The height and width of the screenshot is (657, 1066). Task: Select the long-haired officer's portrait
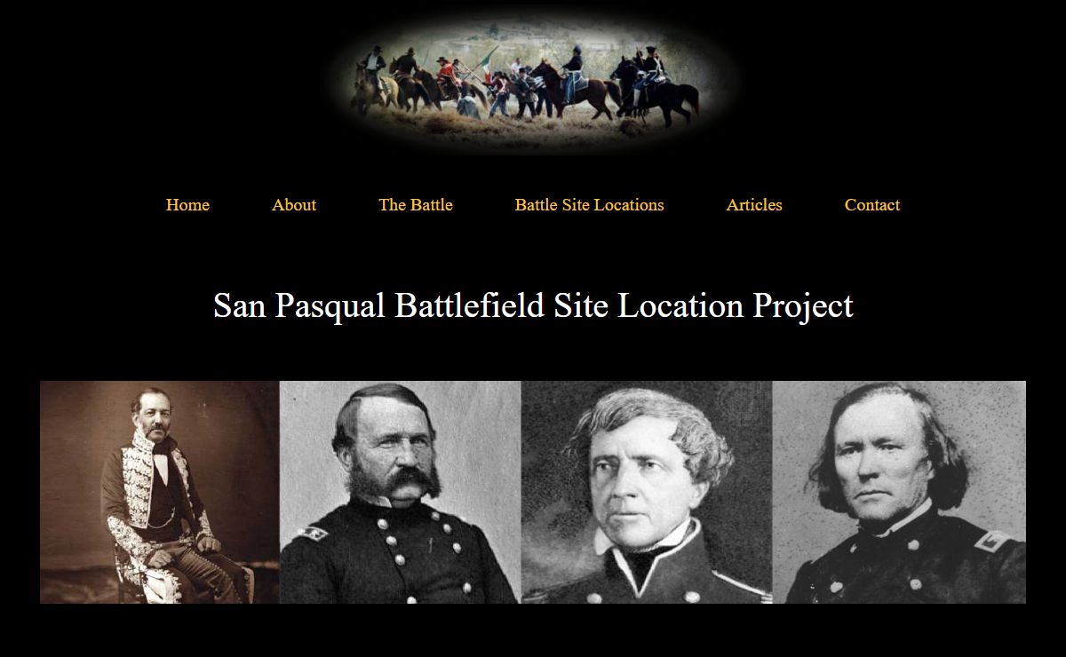[899, 493]
